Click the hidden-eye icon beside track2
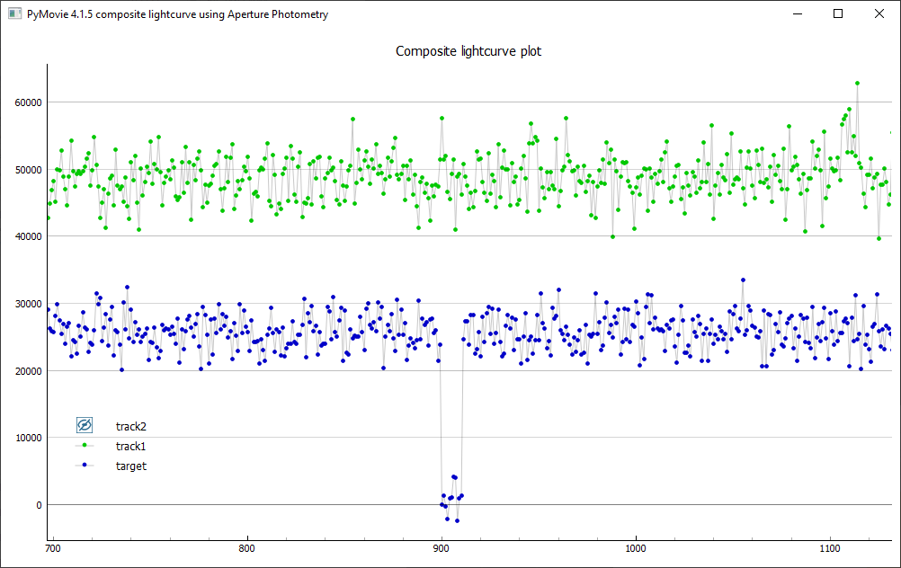This screenshot has height=568, width=901. click(x=85, y=425)
